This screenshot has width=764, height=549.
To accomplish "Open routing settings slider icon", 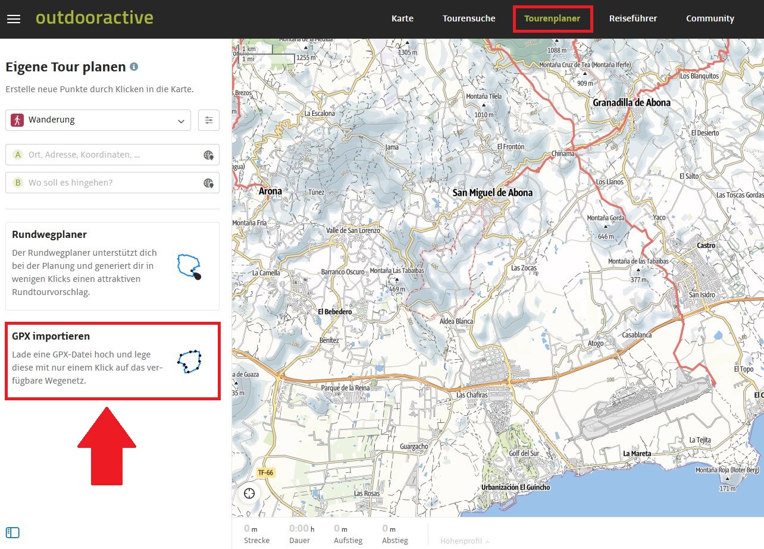I will [209, 120].
